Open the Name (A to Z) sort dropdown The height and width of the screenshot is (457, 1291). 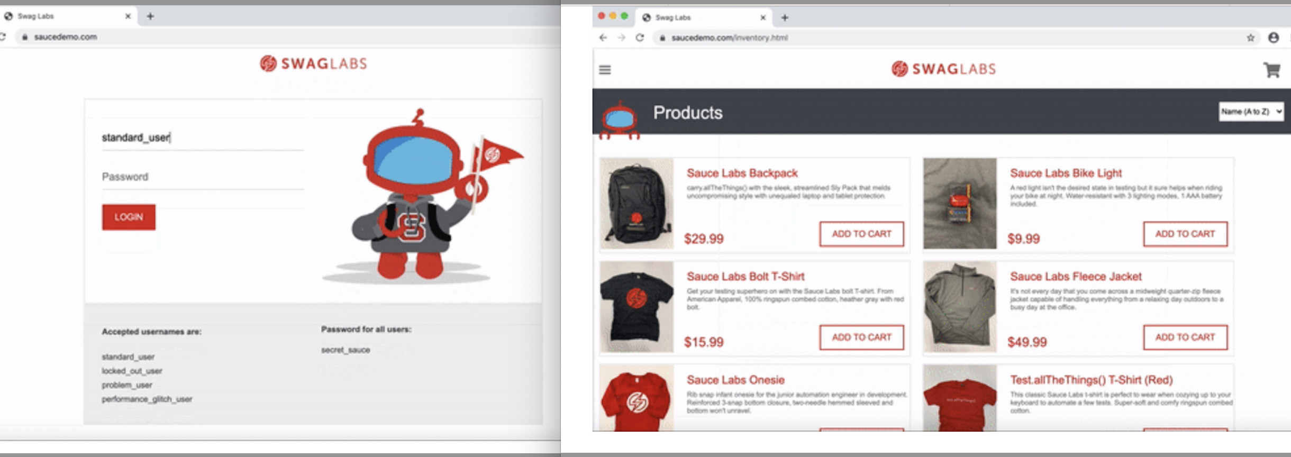click(x=1251, y=112)
